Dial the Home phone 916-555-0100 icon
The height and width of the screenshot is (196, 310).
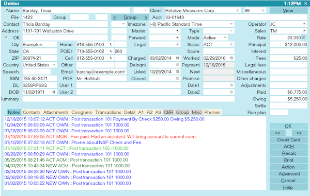pyautogui.click(x=111, y=45)
